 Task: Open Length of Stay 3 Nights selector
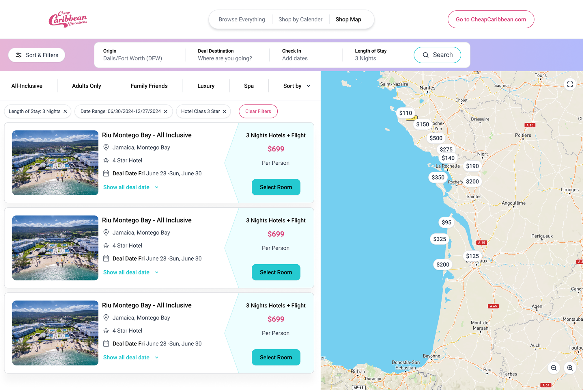pos(371,55)
